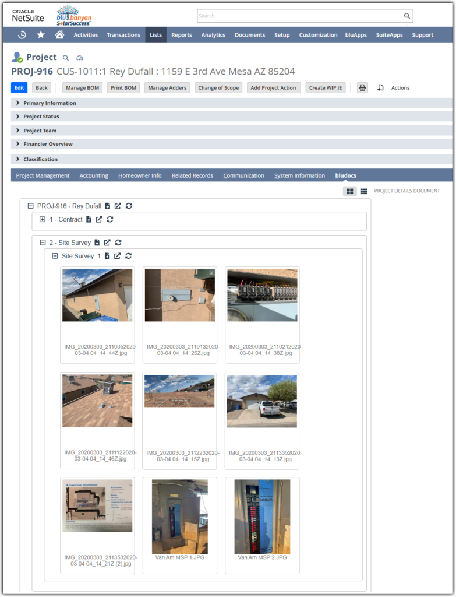Open the bluApps menu
This screenshot has width=456, height=597.
356,34
